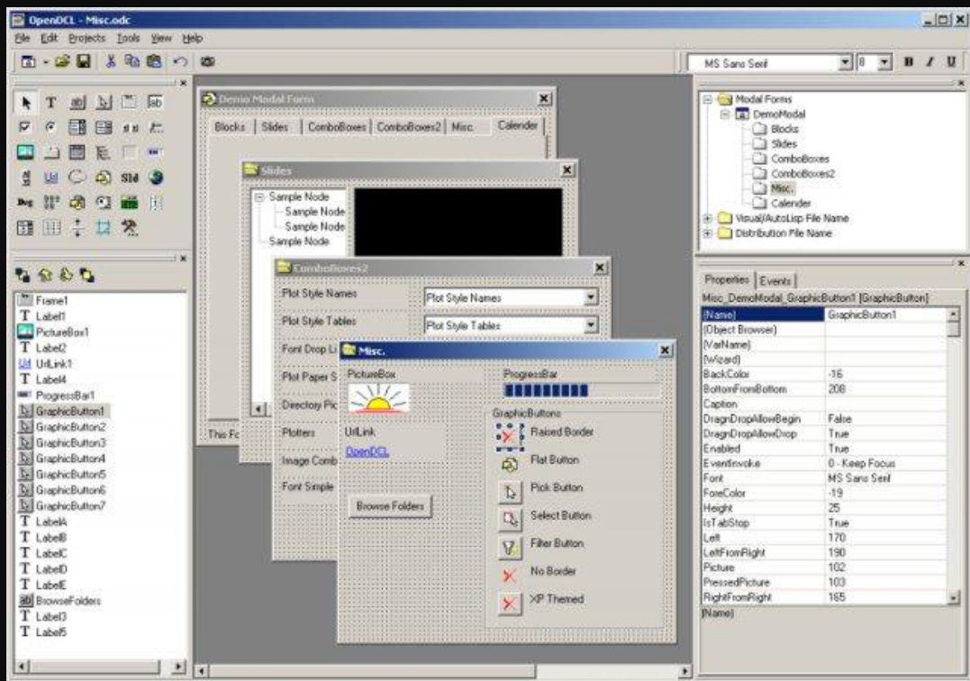
Task: Select the PictureBox control tool
Action: click(x=25, y=151)
